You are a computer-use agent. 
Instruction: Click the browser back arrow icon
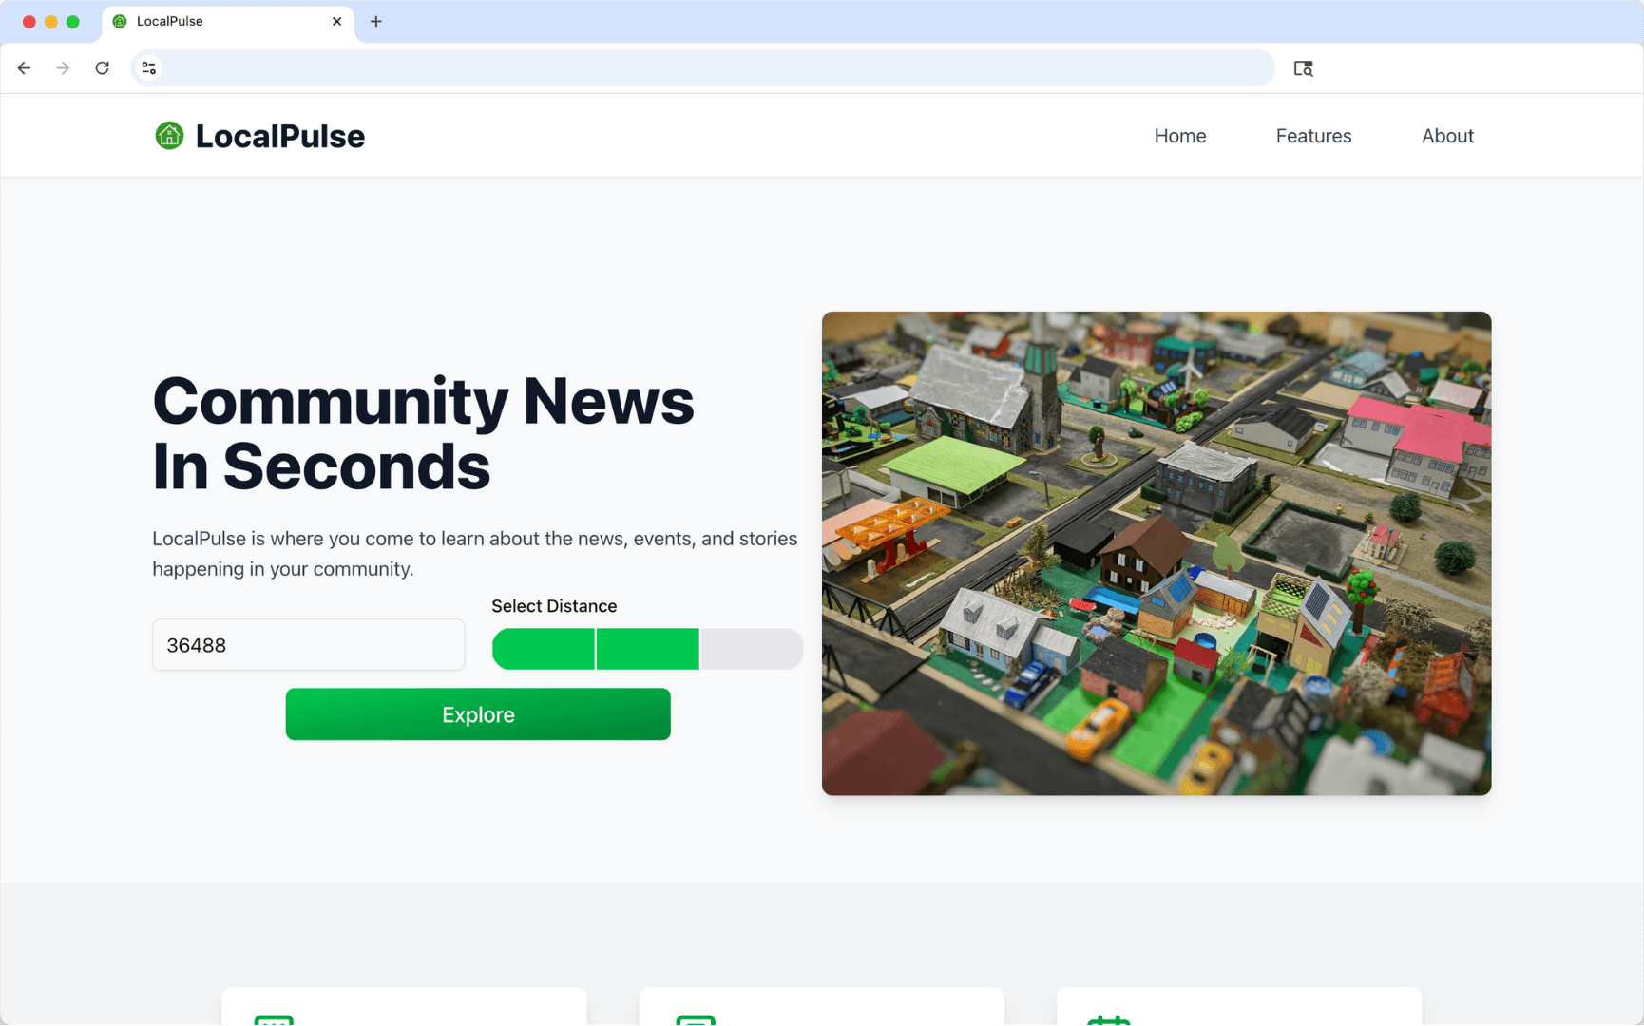pos(24,67)
